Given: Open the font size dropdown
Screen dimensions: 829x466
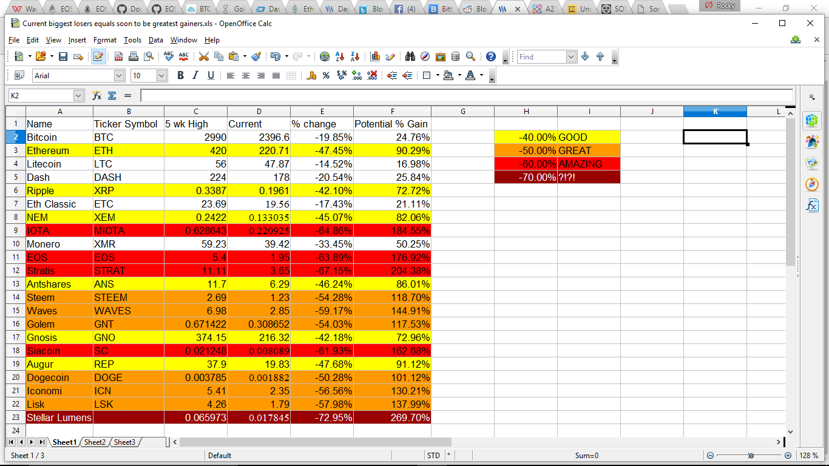Looking at the screenshot, I should (161, 76).
